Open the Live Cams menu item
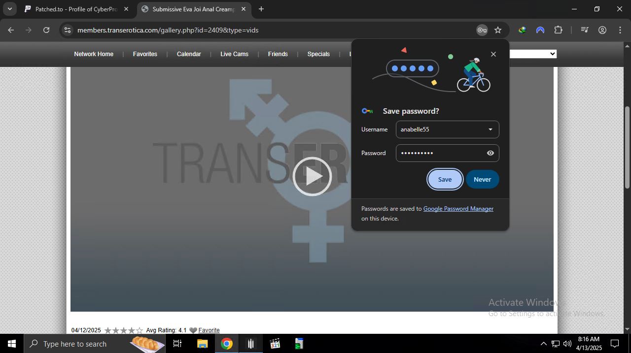Viewport: 631px width, 353px height. coord(234,54)
